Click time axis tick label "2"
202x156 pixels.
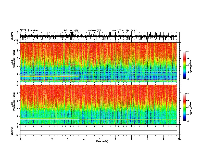[x=52, y=139]
